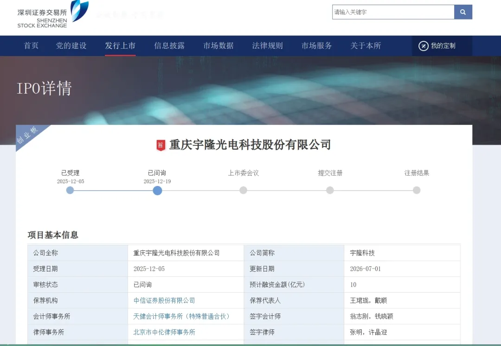Image resolution: width=501 pixels, height=346 pixels.
Task: Click the red 首 badge beside company name
Action: 161,145
